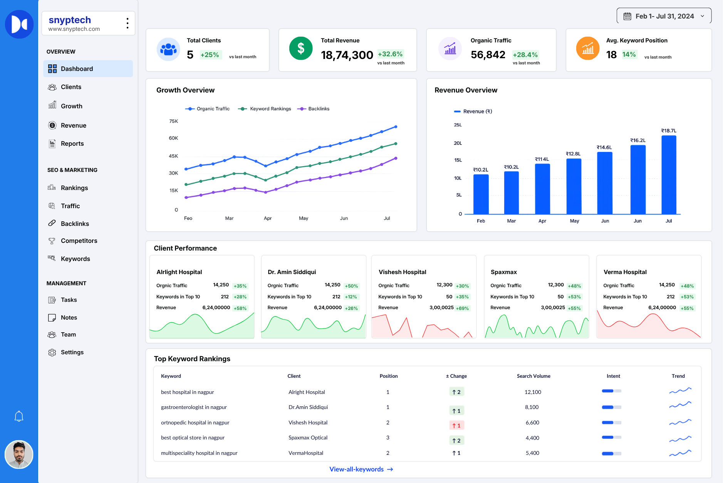Click the blue app logo icon
The image size is (723, 483).
pyautogui.click(x=19, y=24)
